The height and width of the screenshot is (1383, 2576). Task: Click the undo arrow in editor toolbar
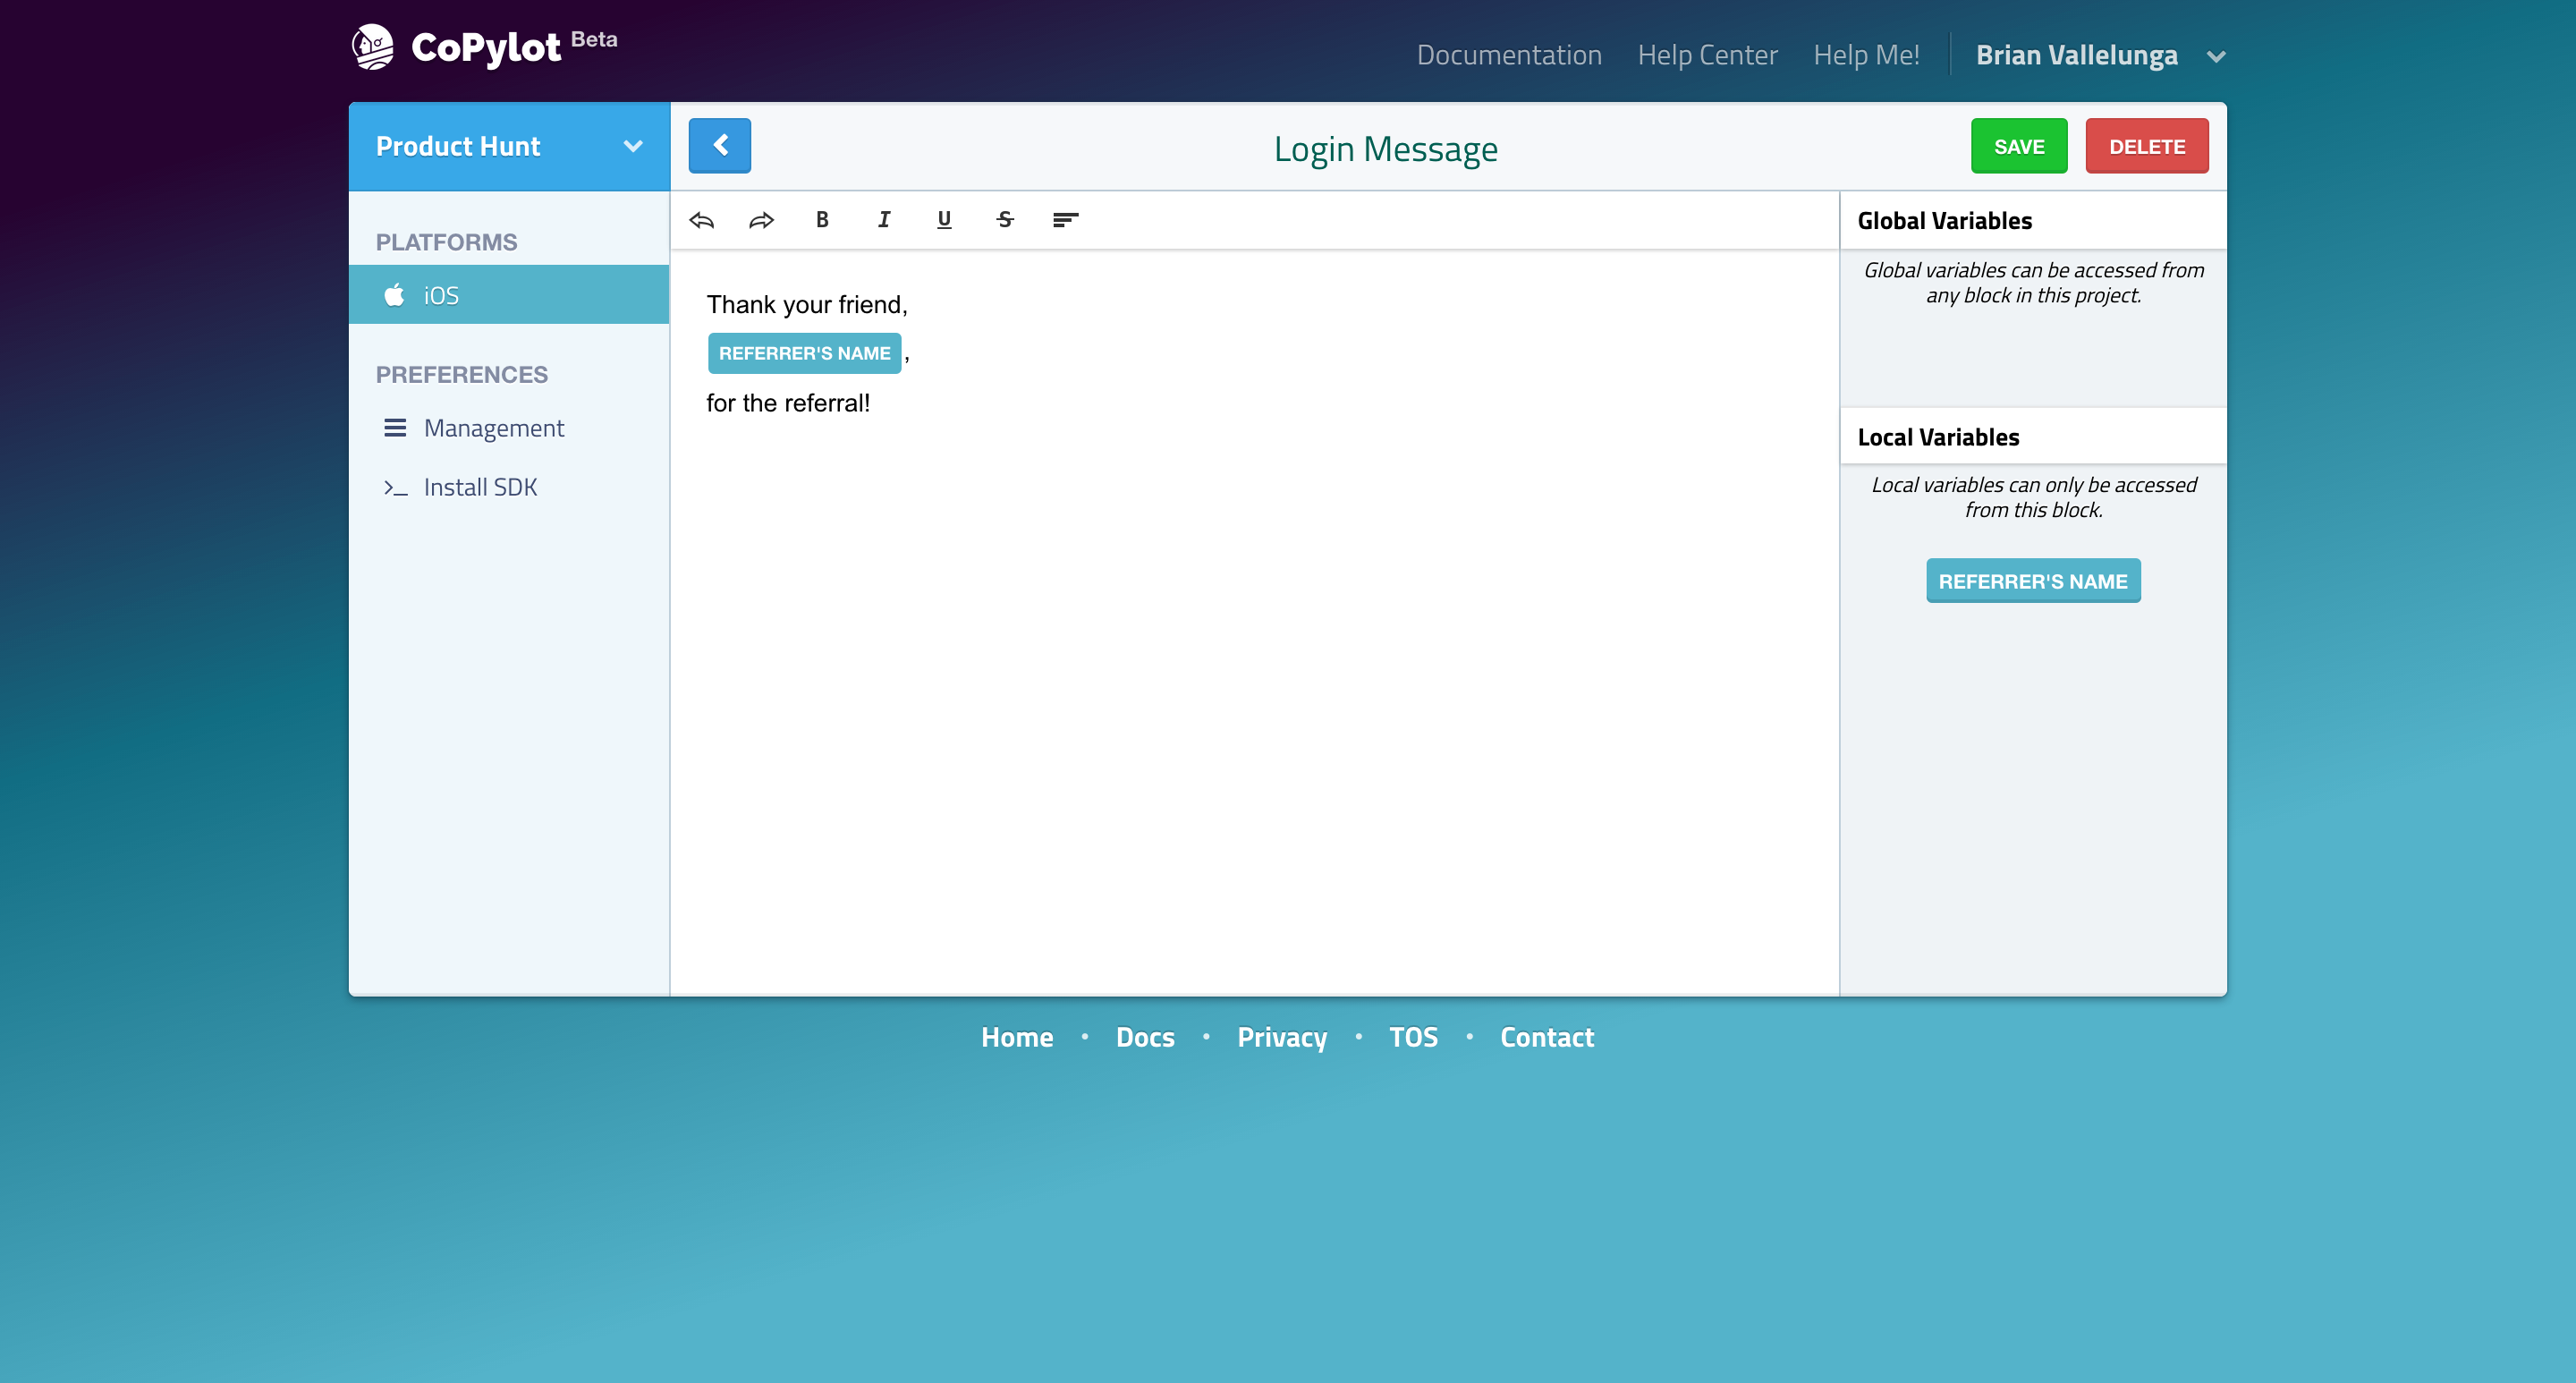701,220
